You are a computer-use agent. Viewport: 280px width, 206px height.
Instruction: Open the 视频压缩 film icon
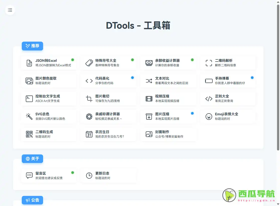coord(149,98)
